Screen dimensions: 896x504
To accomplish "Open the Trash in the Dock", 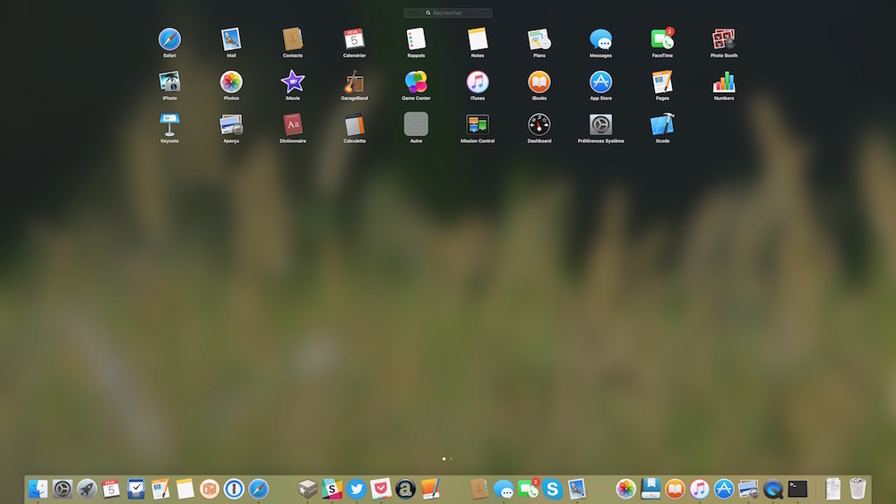I will (x=857, y=489).
